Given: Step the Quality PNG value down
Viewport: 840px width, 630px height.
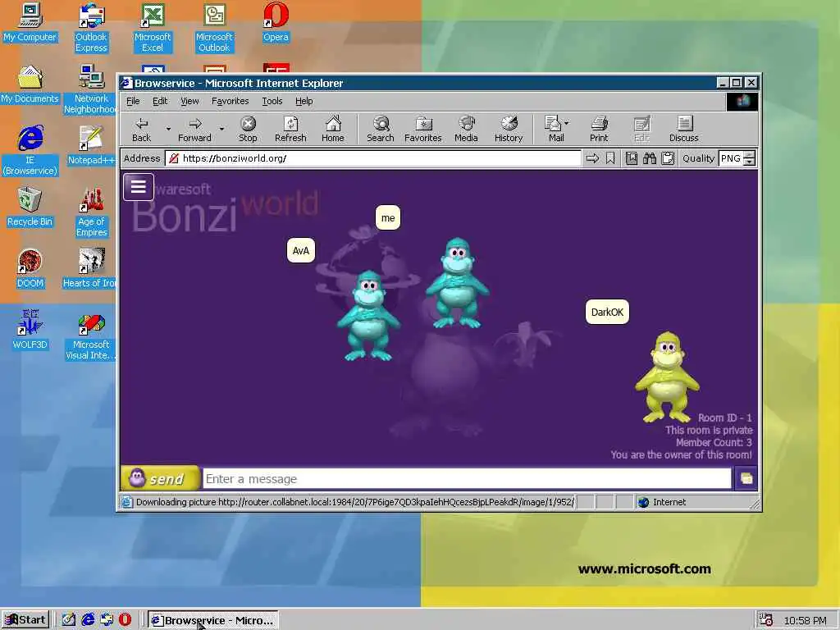Looking at the screenshot, I should click(750, 162).
